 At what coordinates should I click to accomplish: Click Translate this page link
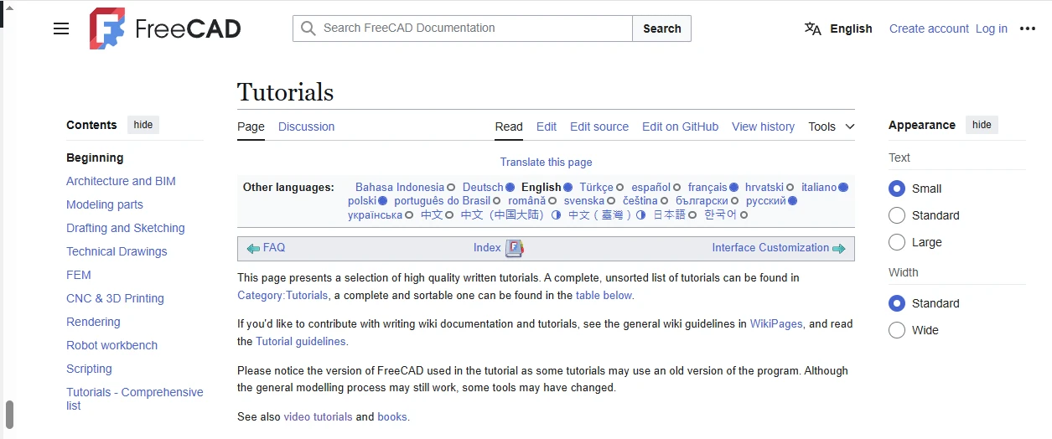point(547,163)
